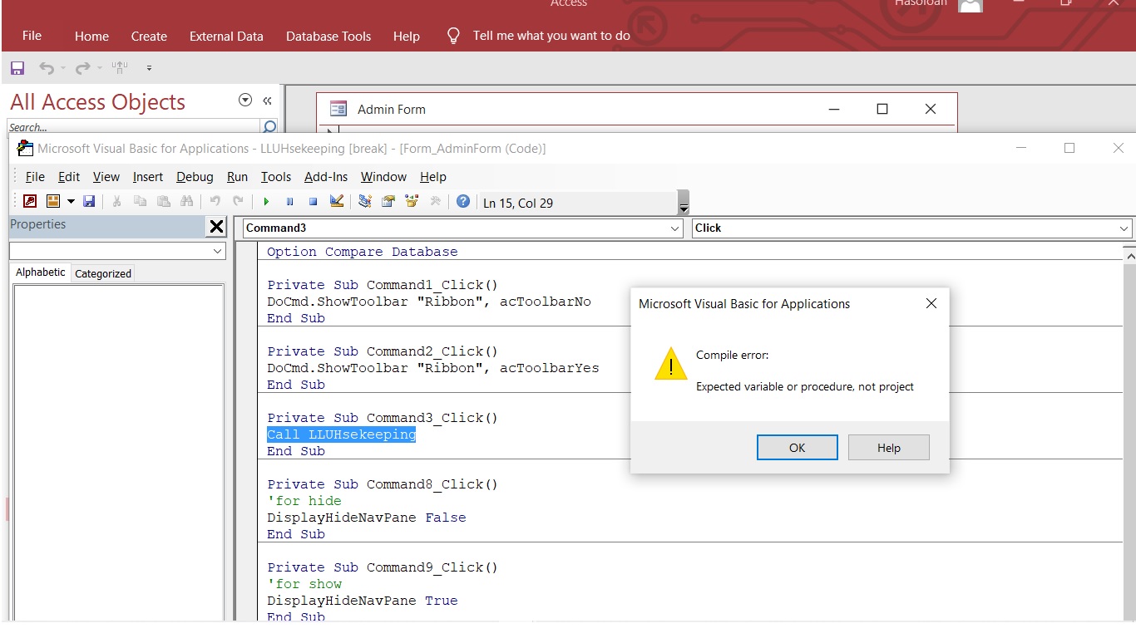The image size is (1136, 638).
Task: Click the Find binoculars icon
Action: click(x=186, y=201)
